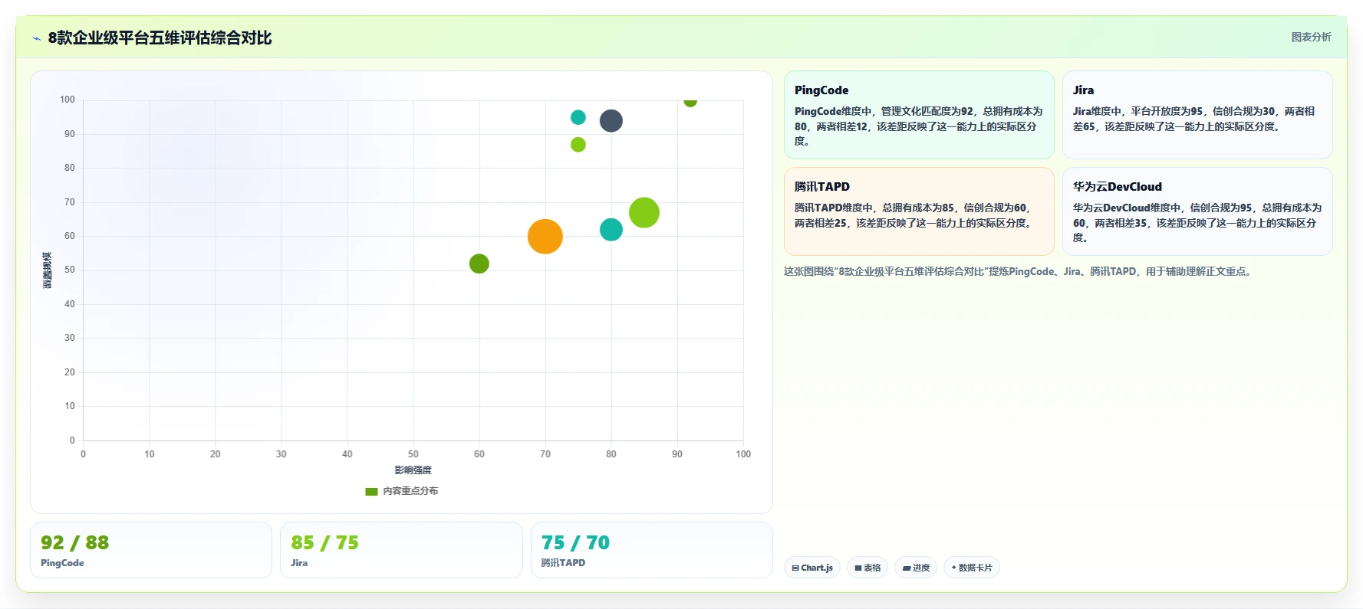Select the dark green bubble at 60 on x-axis
The width and height of the screenshot is (1363, 609).
(x=479, y=264)
